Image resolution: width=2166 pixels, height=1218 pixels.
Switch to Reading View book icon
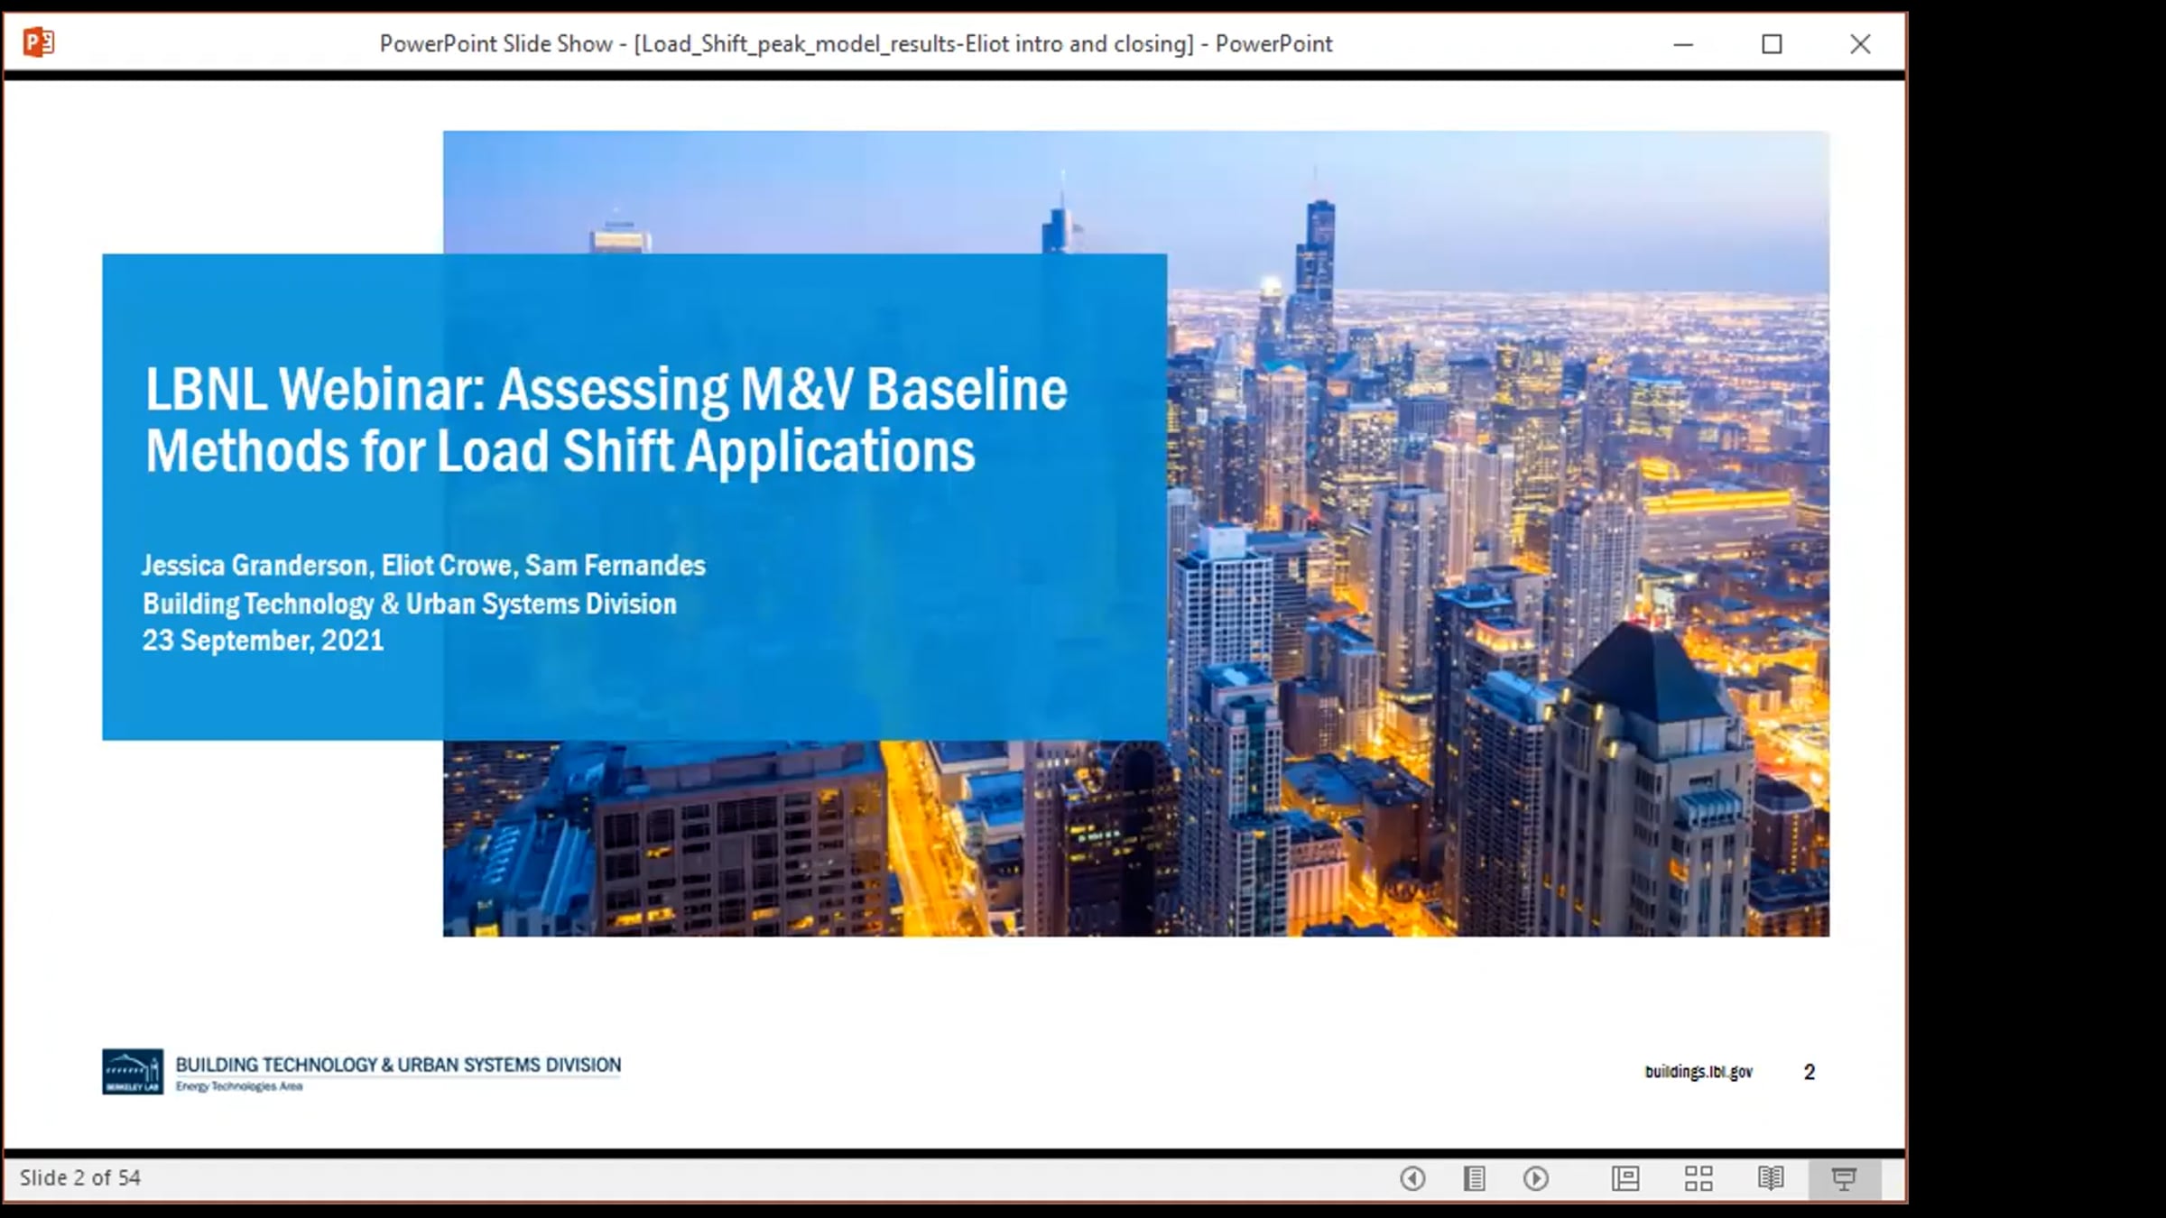point(1771,1178)
